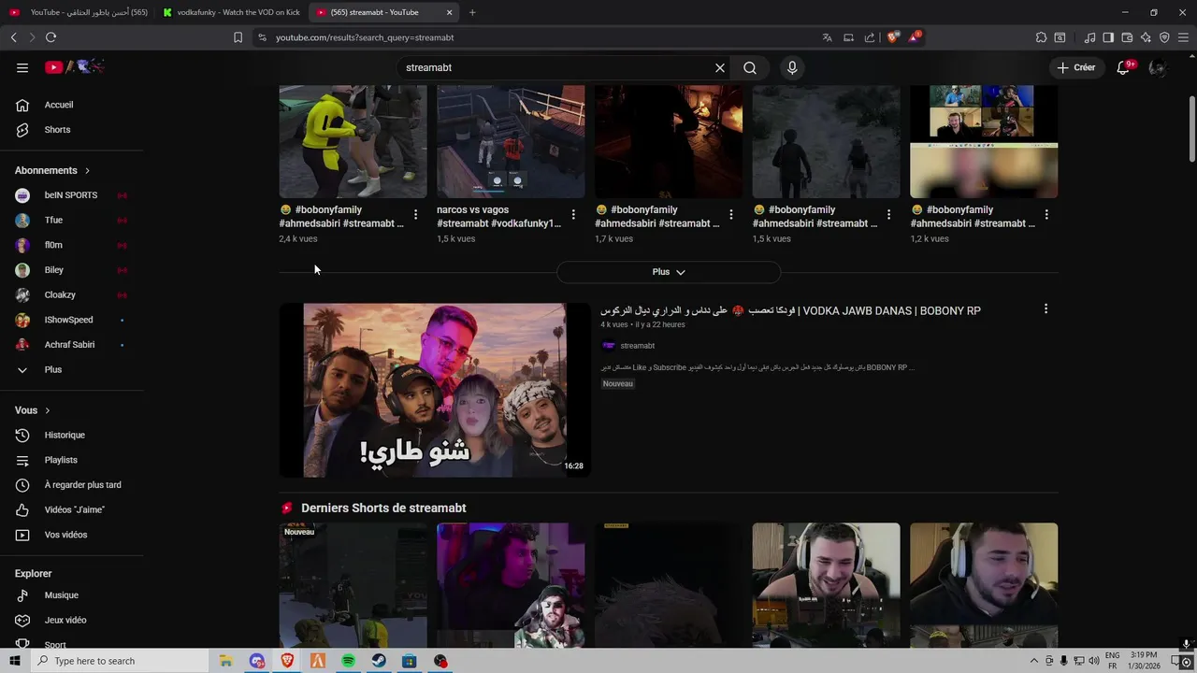1197x673 pixels.
Task: Open the extensions puzzle icon
Action: [1041, 37]
